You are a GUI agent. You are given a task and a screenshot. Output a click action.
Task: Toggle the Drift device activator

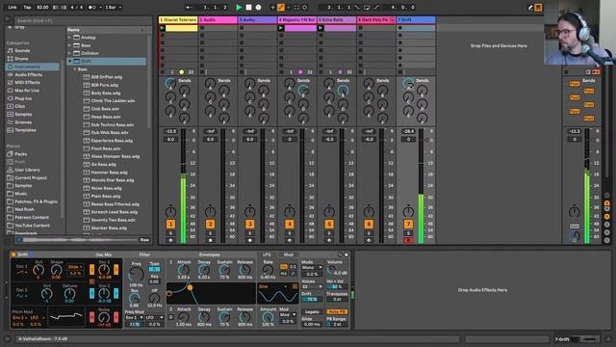(x=13, y=254)
